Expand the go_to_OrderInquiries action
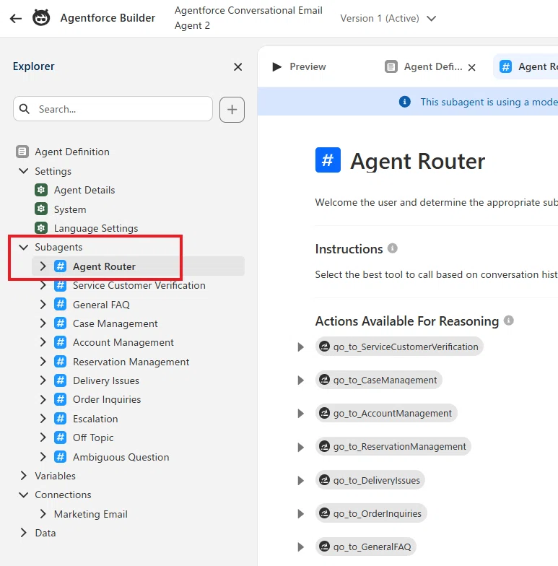The height and width of the screenshot is (566, 558). [x=300, y=514]
